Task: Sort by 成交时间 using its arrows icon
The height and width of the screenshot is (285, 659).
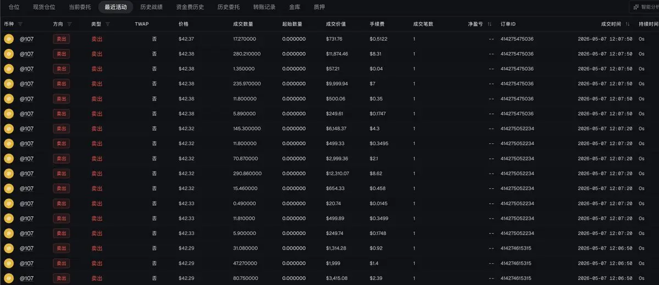Action: tap(628, 24)
